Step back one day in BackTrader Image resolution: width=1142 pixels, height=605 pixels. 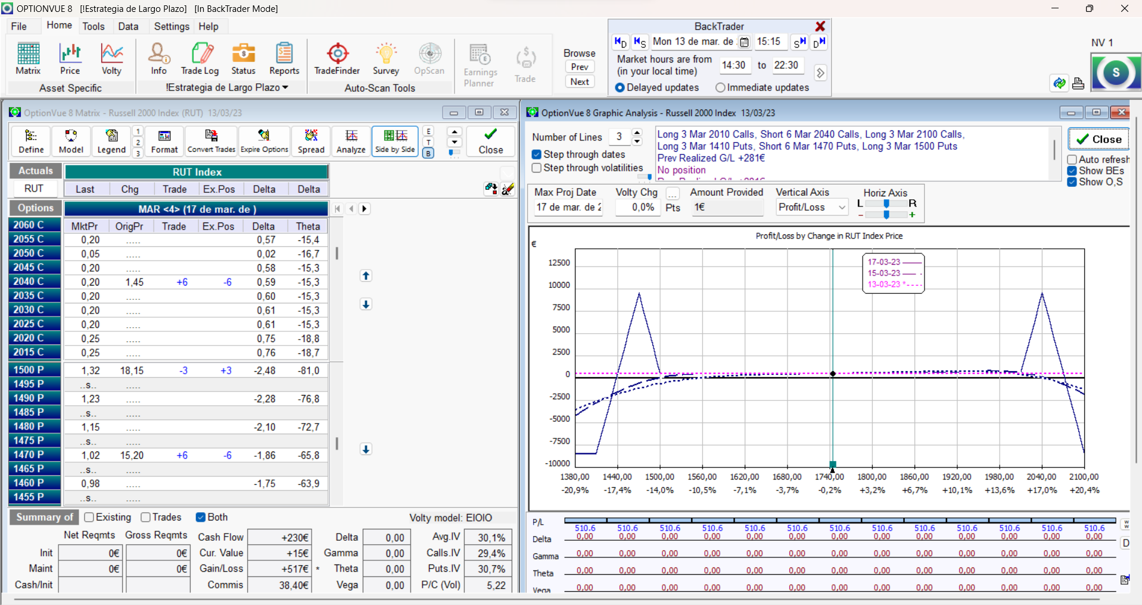tap(620, 42)
